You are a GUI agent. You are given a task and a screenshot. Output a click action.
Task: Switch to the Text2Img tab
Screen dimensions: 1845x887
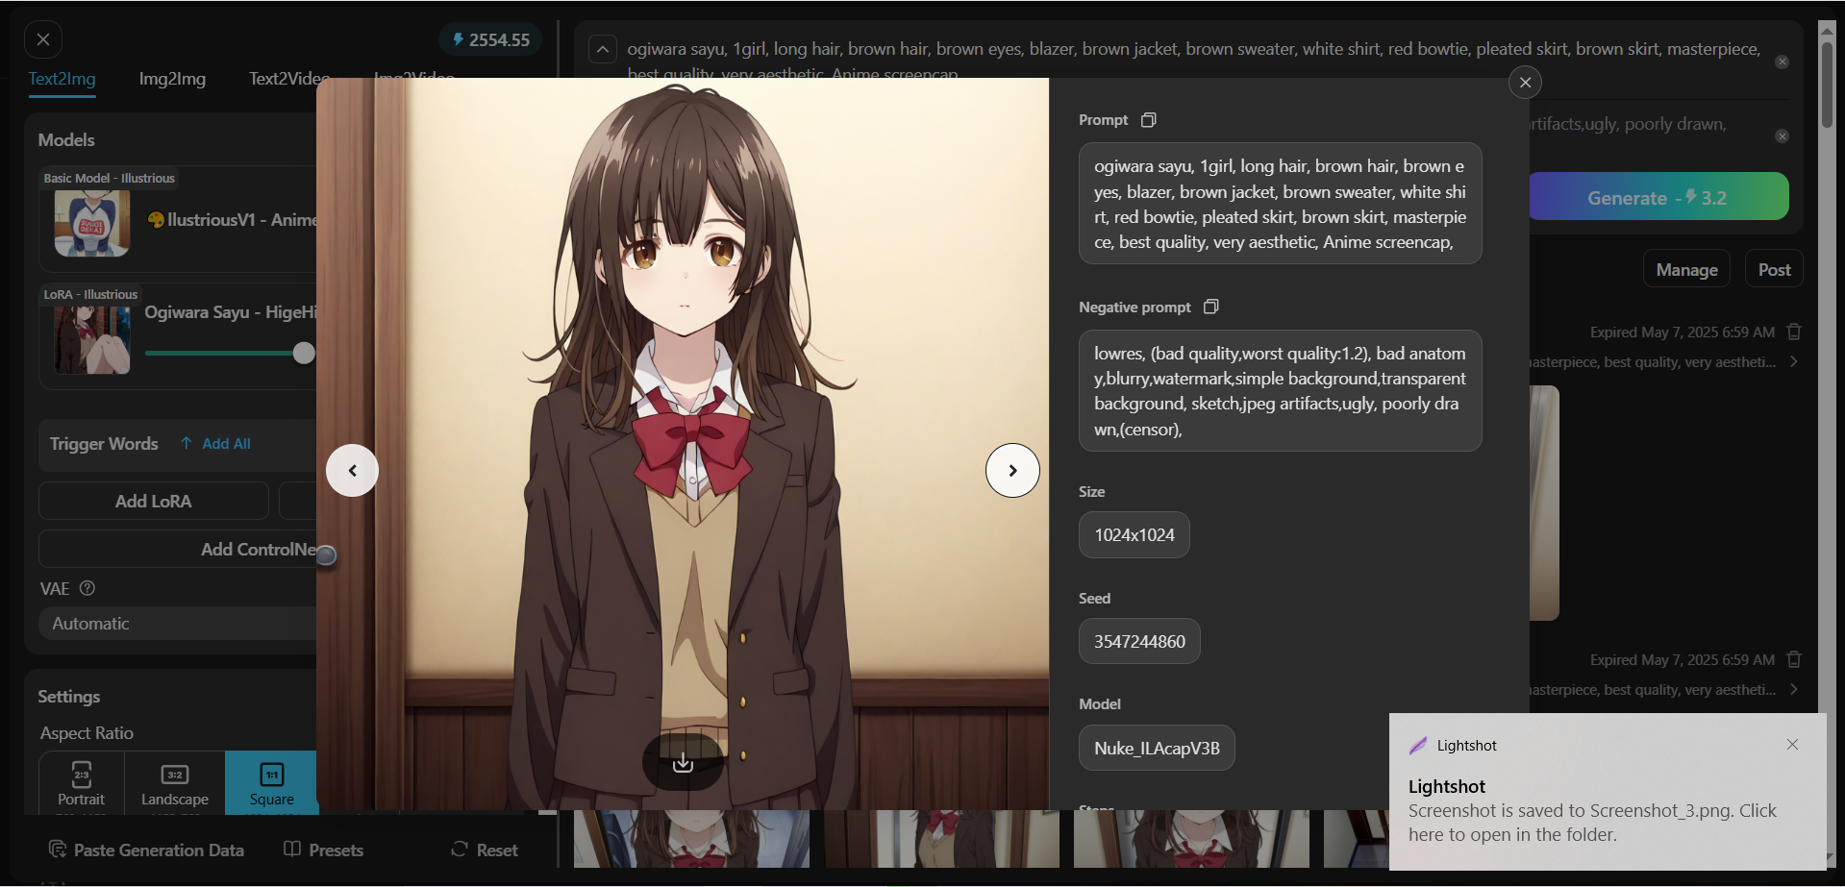[x=62, y=79]
